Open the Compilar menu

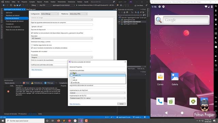[x=32, y=2]
